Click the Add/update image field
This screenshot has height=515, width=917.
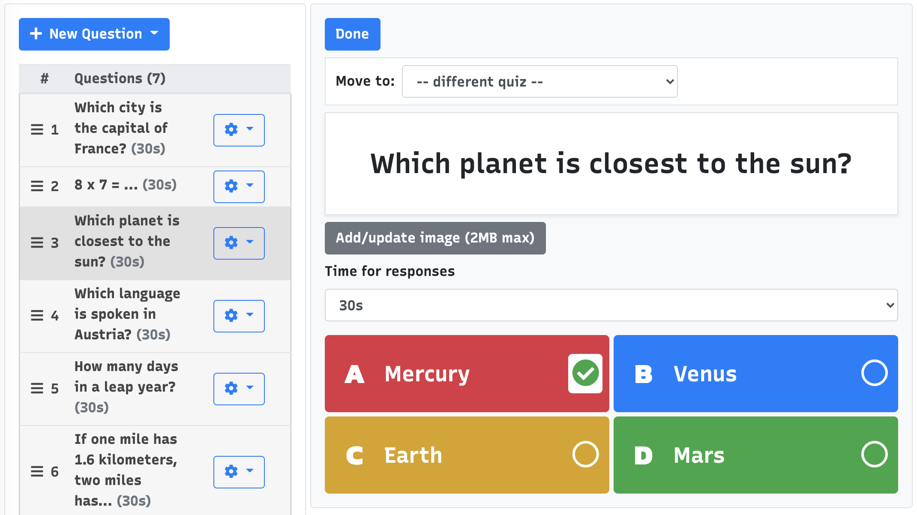click(435, 238)
